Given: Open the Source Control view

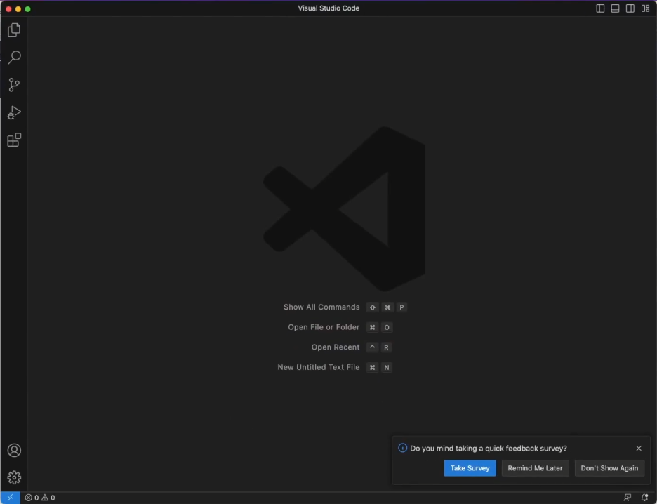Looking at the screenshot, I should click(x=14, y=85).
